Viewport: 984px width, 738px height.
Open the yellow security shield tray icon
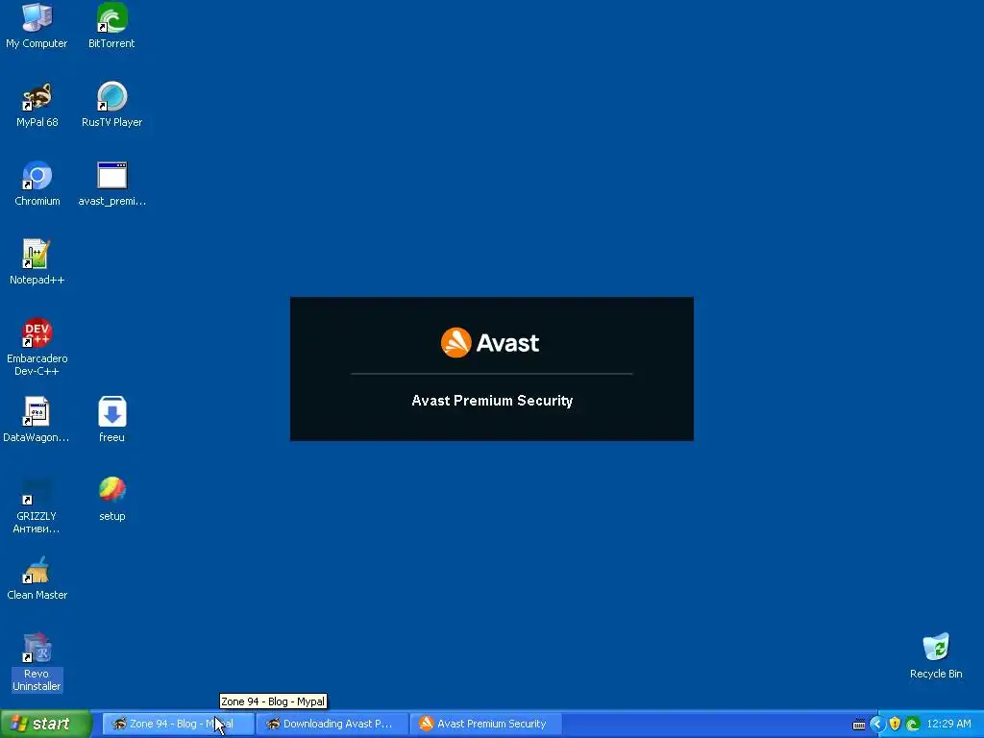(x=895, y=725)
